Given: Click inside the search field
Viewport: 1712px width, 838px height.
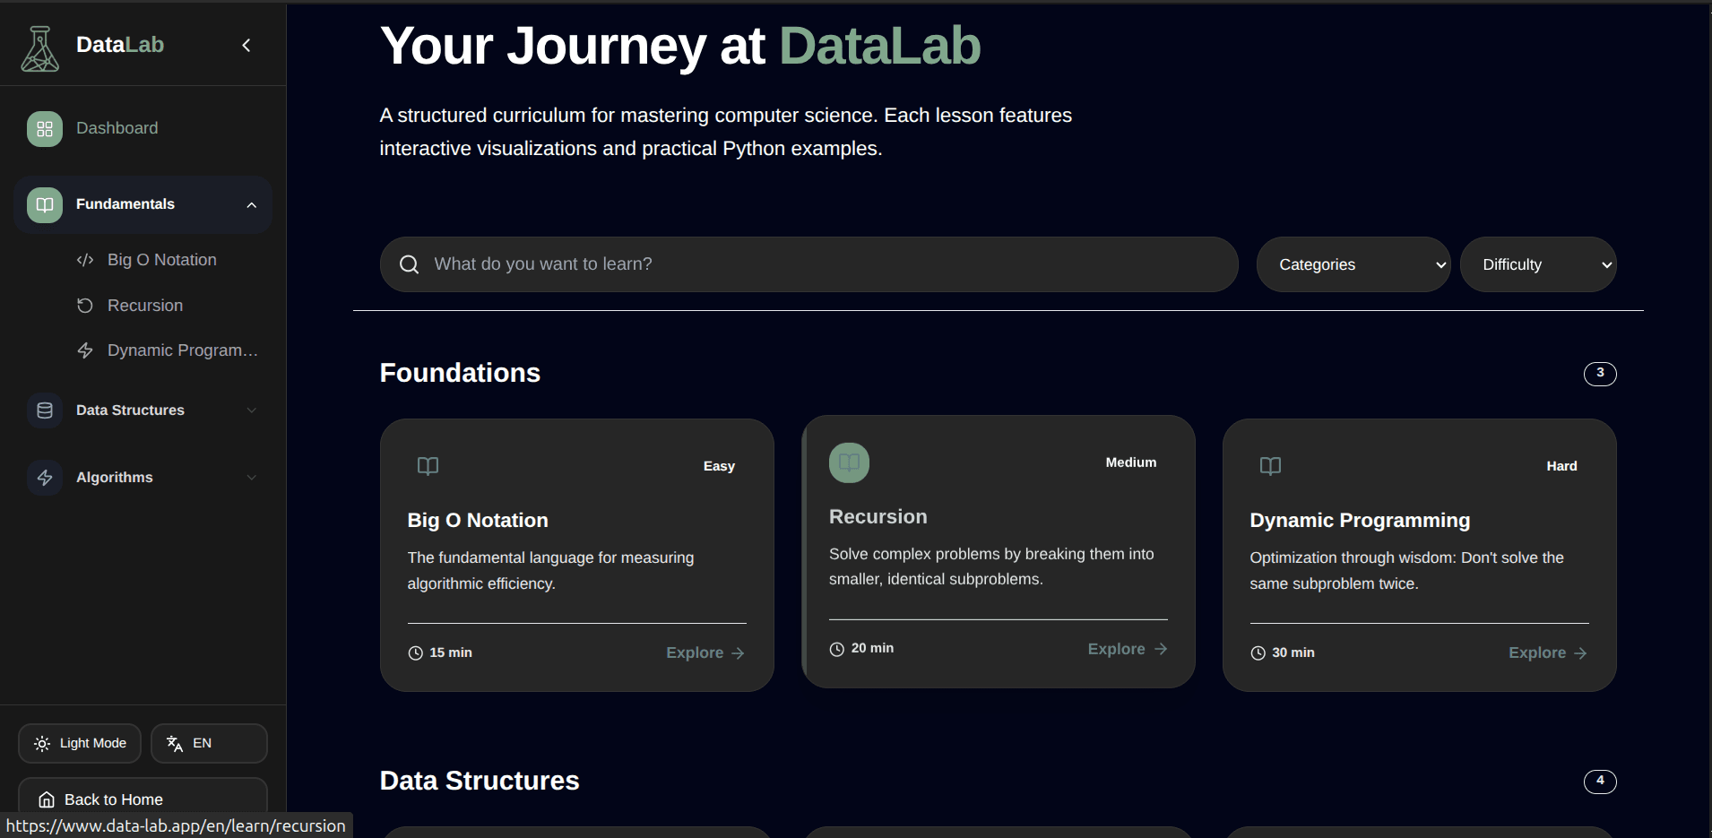Looking at the screenshot, I should [x=807, y=264].
